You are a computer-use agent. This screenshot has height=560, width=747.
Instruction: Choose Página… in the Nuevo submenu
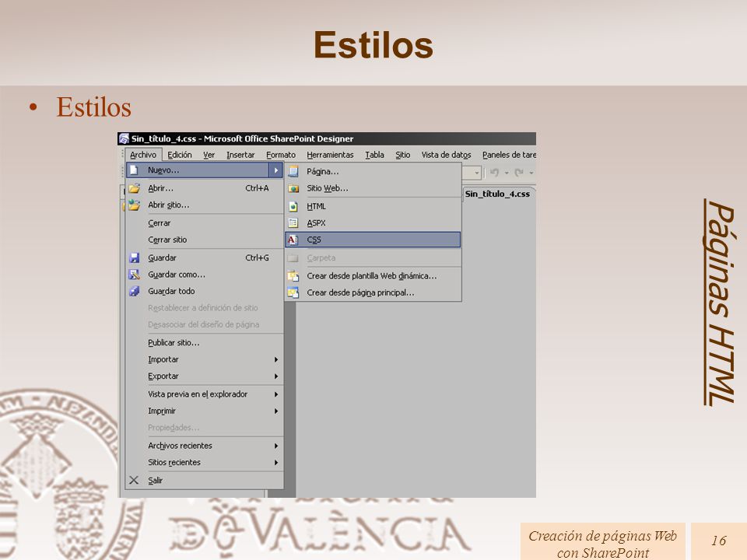pyautogui.click(x=373, y=171)
